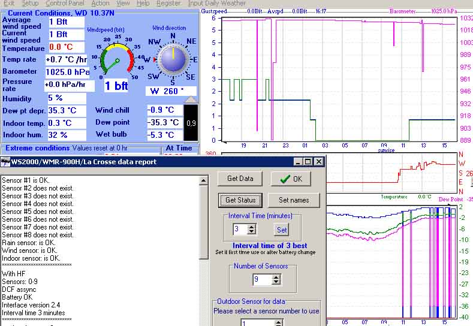This screenshot has height=326, width=473.
Task: Open the Control Panel menu
Action: [x=65, y=3]
